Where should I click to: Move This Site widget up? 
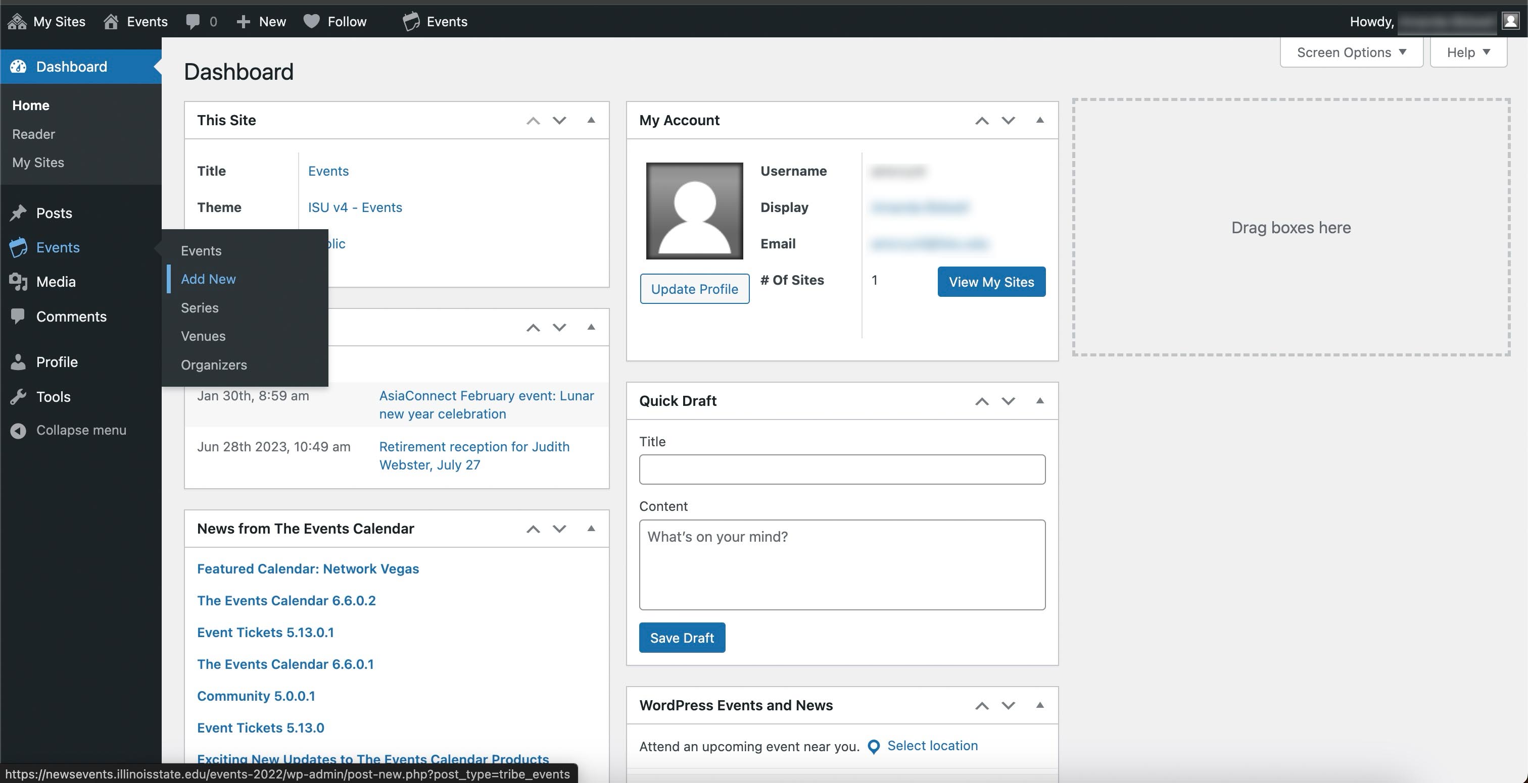pos(533,120)
